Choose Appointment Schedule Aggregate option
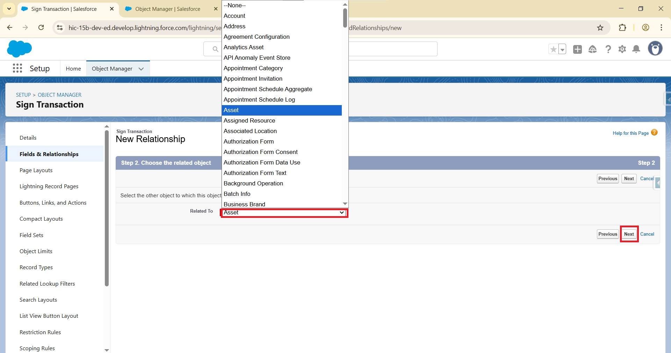The image size is (671, 353). [x=282, y=89]
